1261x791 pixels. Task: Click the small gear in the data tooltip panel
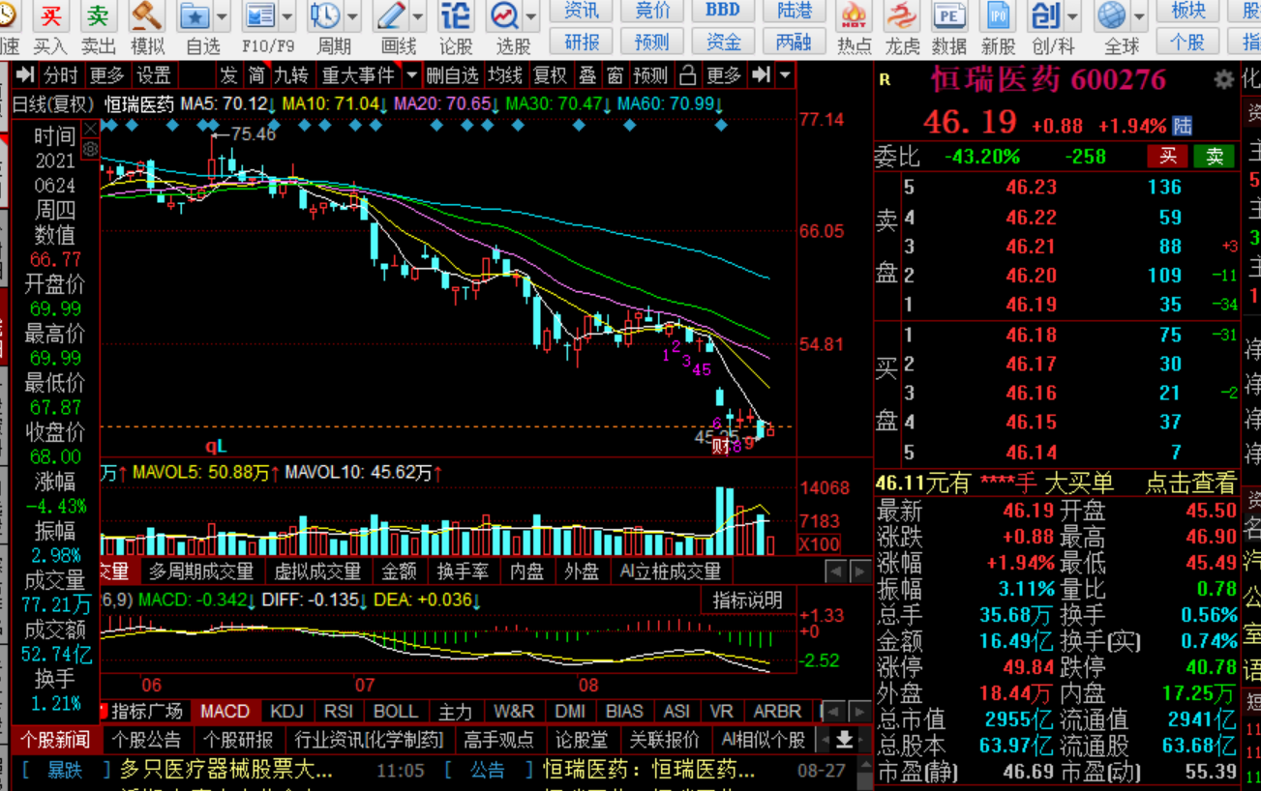tap(90, 149)
